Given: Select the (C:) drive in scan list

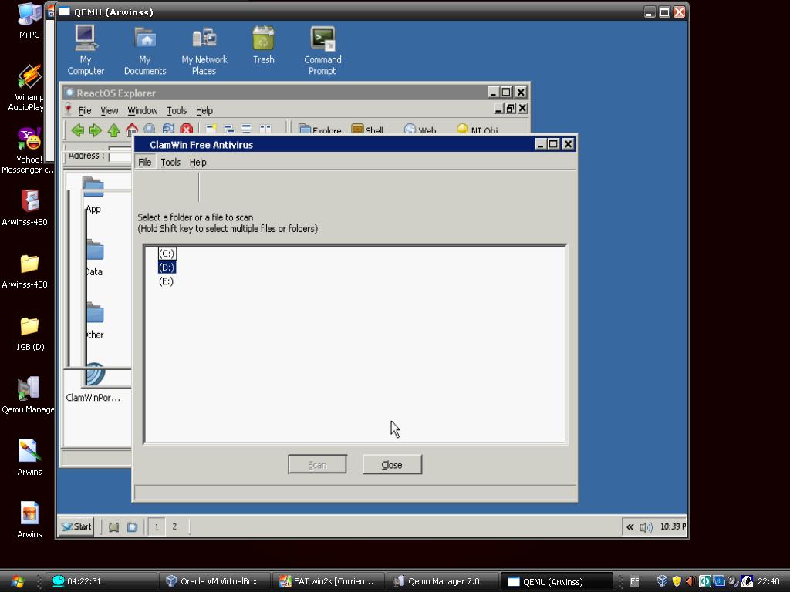Looking at the screenshot, I should [167, 254].
